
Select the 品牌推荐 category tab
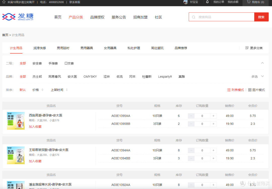coord(181,48)
